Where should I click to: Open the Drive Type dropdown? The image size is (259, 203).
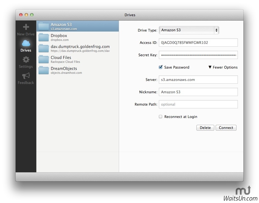coord(189,30)
